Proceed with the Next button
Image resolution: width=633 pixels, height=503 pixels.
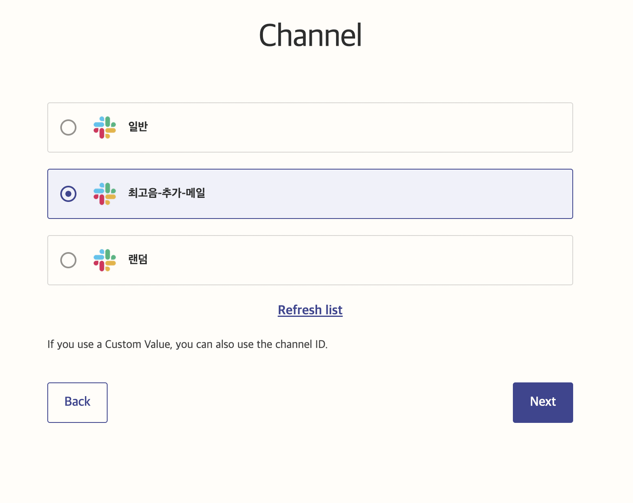tap(543, 403)
